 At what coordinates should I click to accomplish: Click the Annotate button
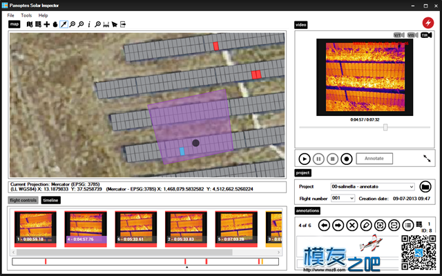coord(374,159)
